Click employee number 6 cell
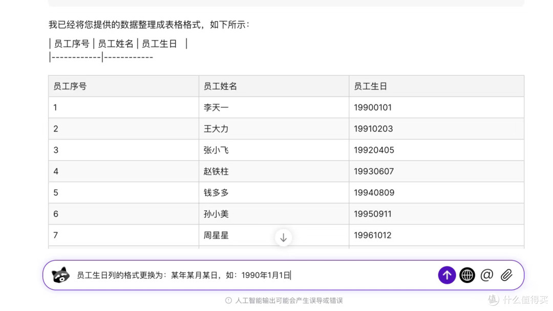 click(123, 214)
